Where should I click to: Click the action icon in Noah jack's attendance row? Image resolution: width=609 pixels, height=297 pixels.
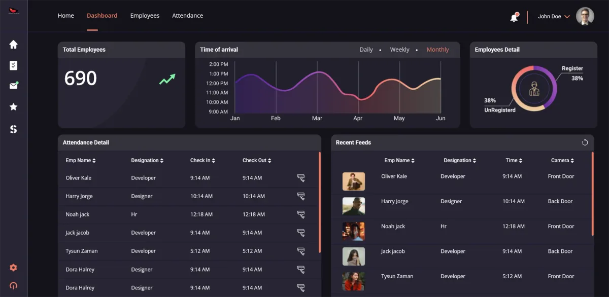(301, 214)
